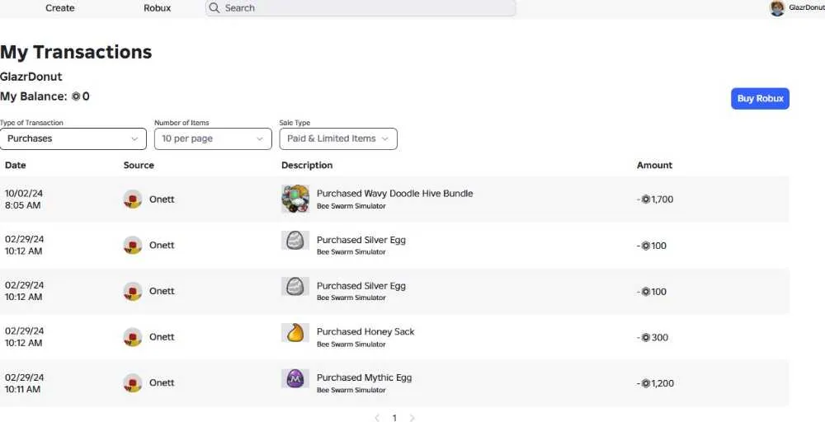Open the Robux menu item
The width and height of the screenshot is (825, 422).
pos(158,8)
